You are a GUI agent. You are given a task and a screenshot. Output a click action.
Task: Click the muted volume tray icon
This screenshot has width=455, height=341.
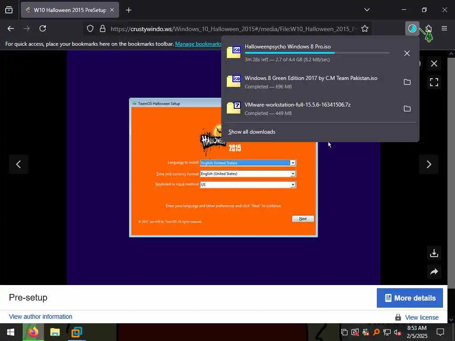(397, 332)
